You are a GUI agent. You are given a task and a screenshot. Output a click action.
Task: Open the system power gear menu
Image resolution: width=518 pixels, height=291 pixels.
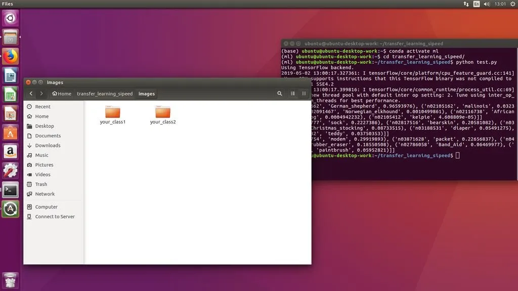[x=513, y=4]
